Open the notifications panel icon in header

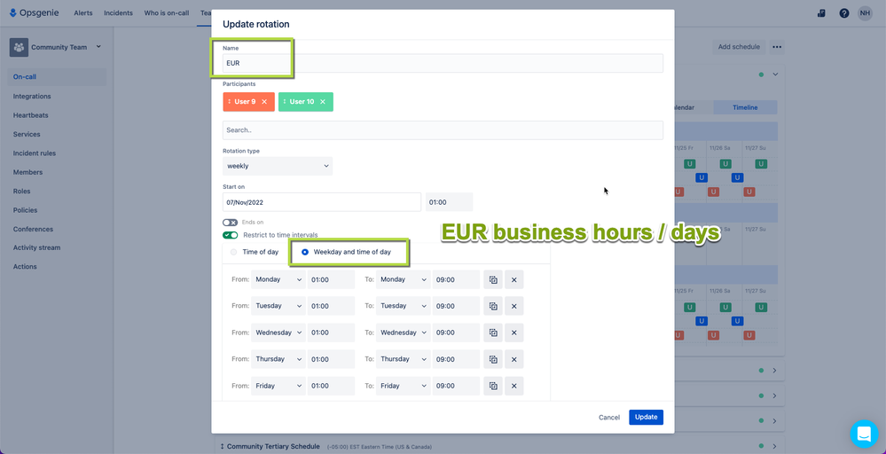pyautogui.click(x=821, y=13)
